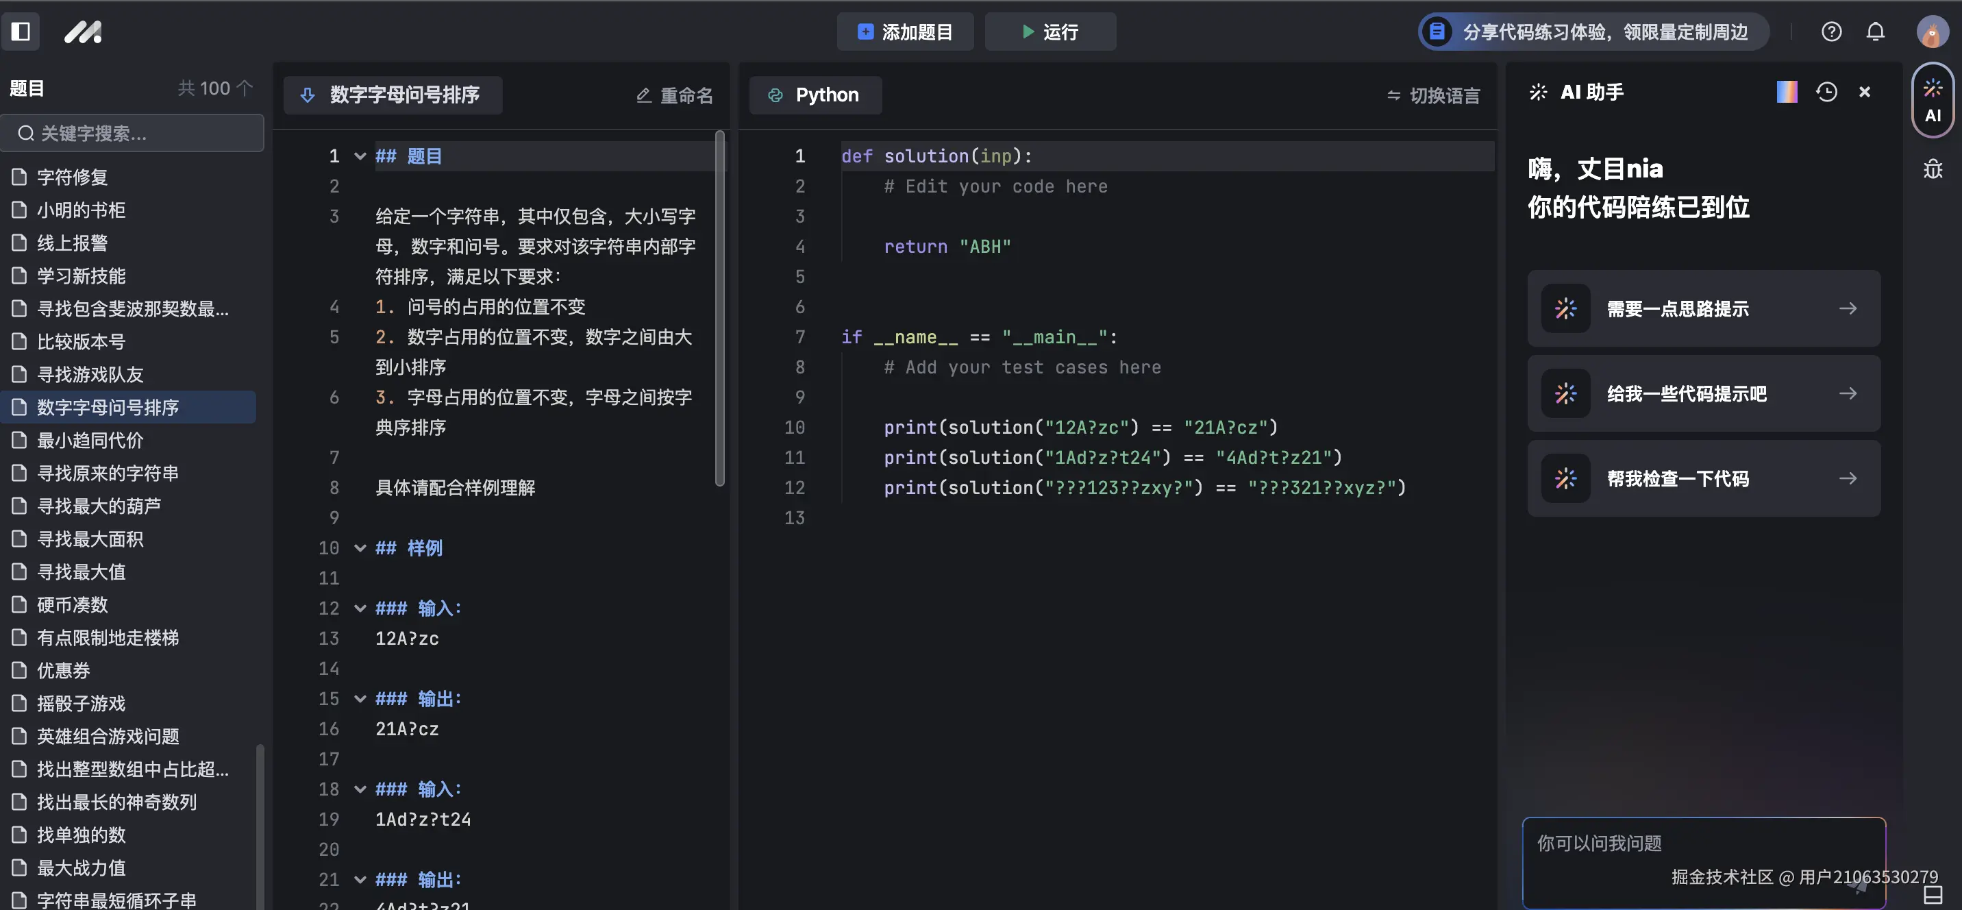Click the gradient theme swatch in the AI panel
This screenshot has width=1962, height=910.
tap(1786, 91)
